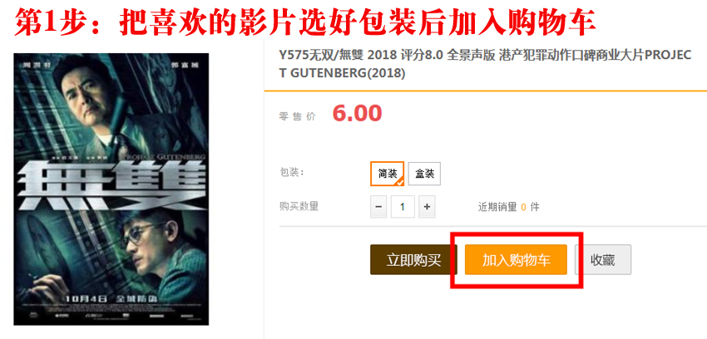
Task: Click the 购买数量 label
Action: tap(299, 207)
